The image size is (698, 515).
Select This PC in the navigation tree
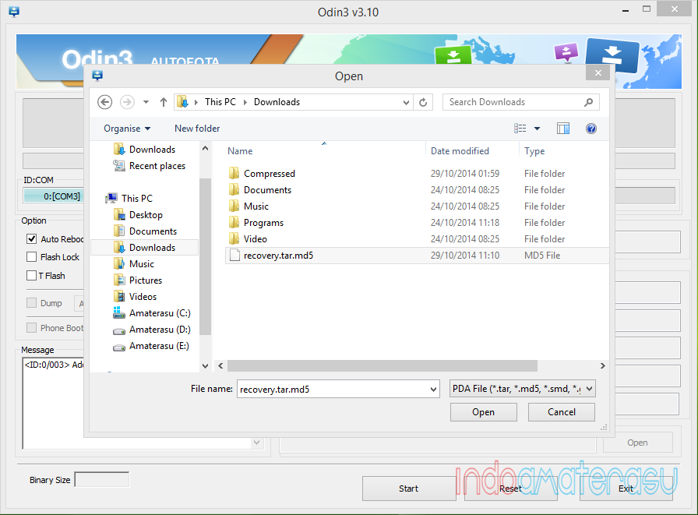point(129,199)
